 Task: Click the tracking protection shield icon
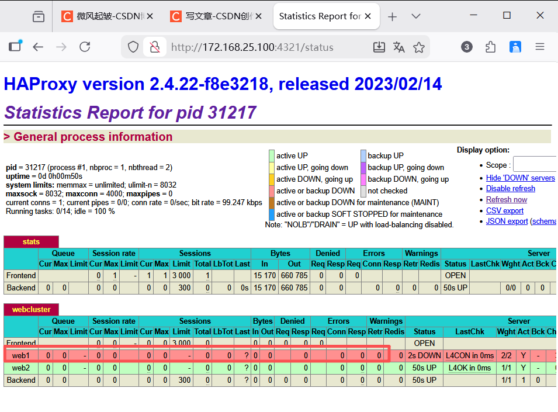133,47
